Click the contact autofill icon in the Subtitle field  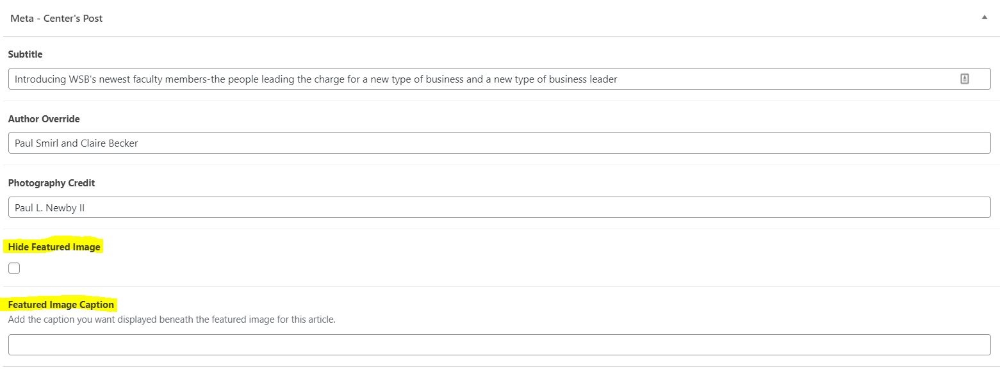coord(965,79)
